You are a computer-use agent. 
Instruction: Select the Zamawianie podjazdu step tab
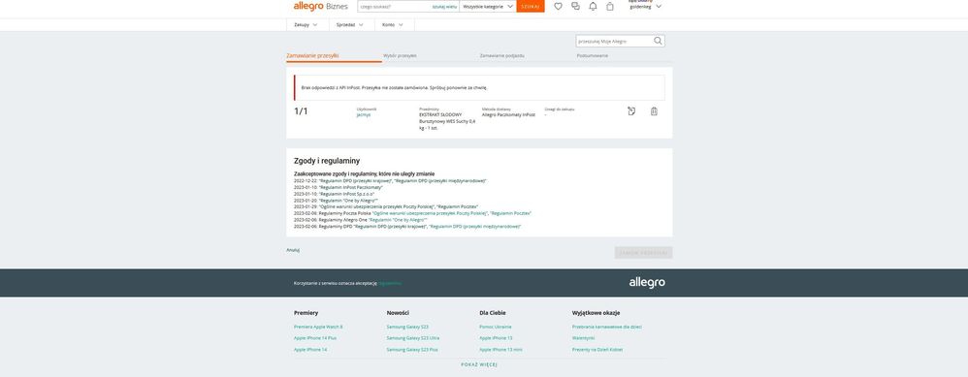coord(501,55)
